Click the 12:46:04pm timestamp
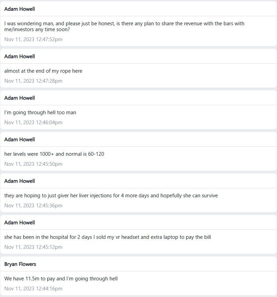277x297 pixels. (33, 123)
